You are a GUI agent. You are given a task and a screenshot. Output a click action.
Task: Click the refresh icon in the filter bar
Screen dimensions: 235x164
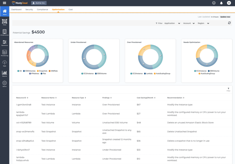pos(229,23)
